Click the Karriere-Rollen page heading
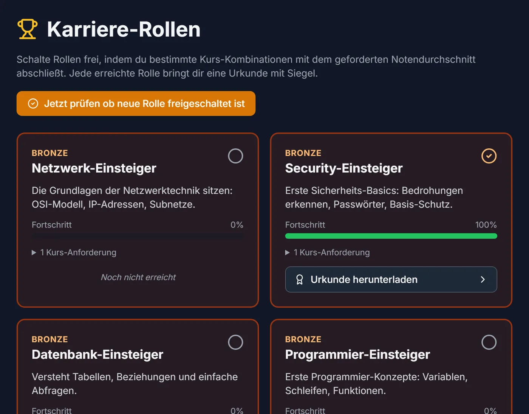 (x=124, y=29)
